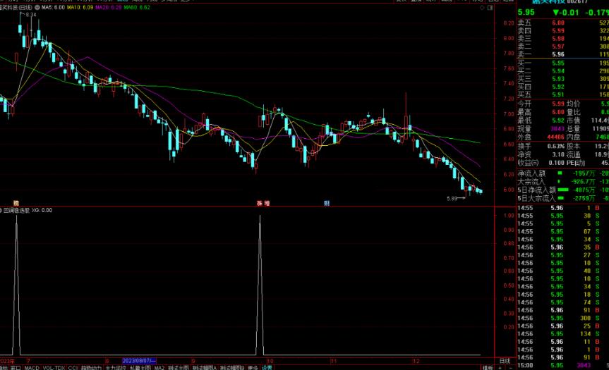Click the small diamond icon at chart top-right
Screen dimensions: 609x370
(x=483, y=7)
